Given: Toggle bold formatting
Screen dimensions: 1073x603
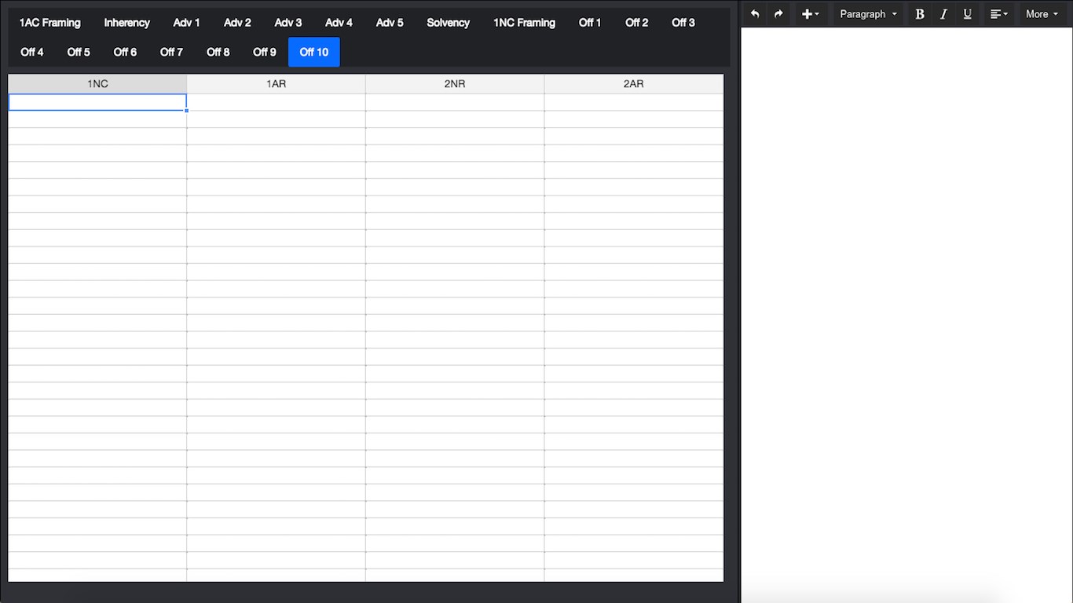Looking at the screenshot, I should pos(920,14).
